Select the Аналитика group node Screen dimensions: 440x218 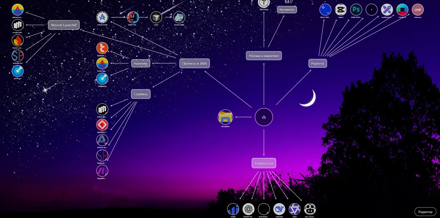click(x=141, y=64)
